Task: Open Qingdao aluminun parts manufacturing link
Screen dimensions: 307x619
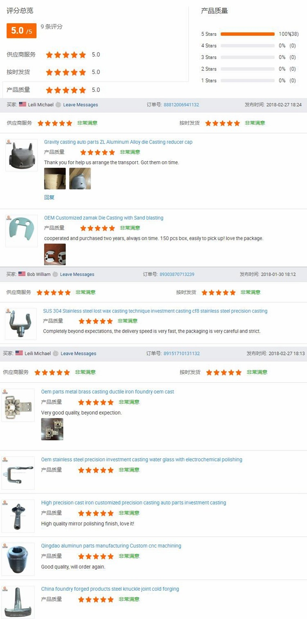Action: (x=111, y=546)
